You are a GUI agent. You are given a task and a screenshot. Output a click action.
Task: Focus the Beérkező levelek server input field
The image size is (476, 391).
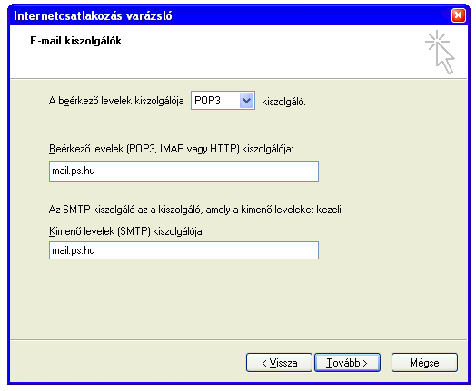pyautogui.click(x=183, y=171)
